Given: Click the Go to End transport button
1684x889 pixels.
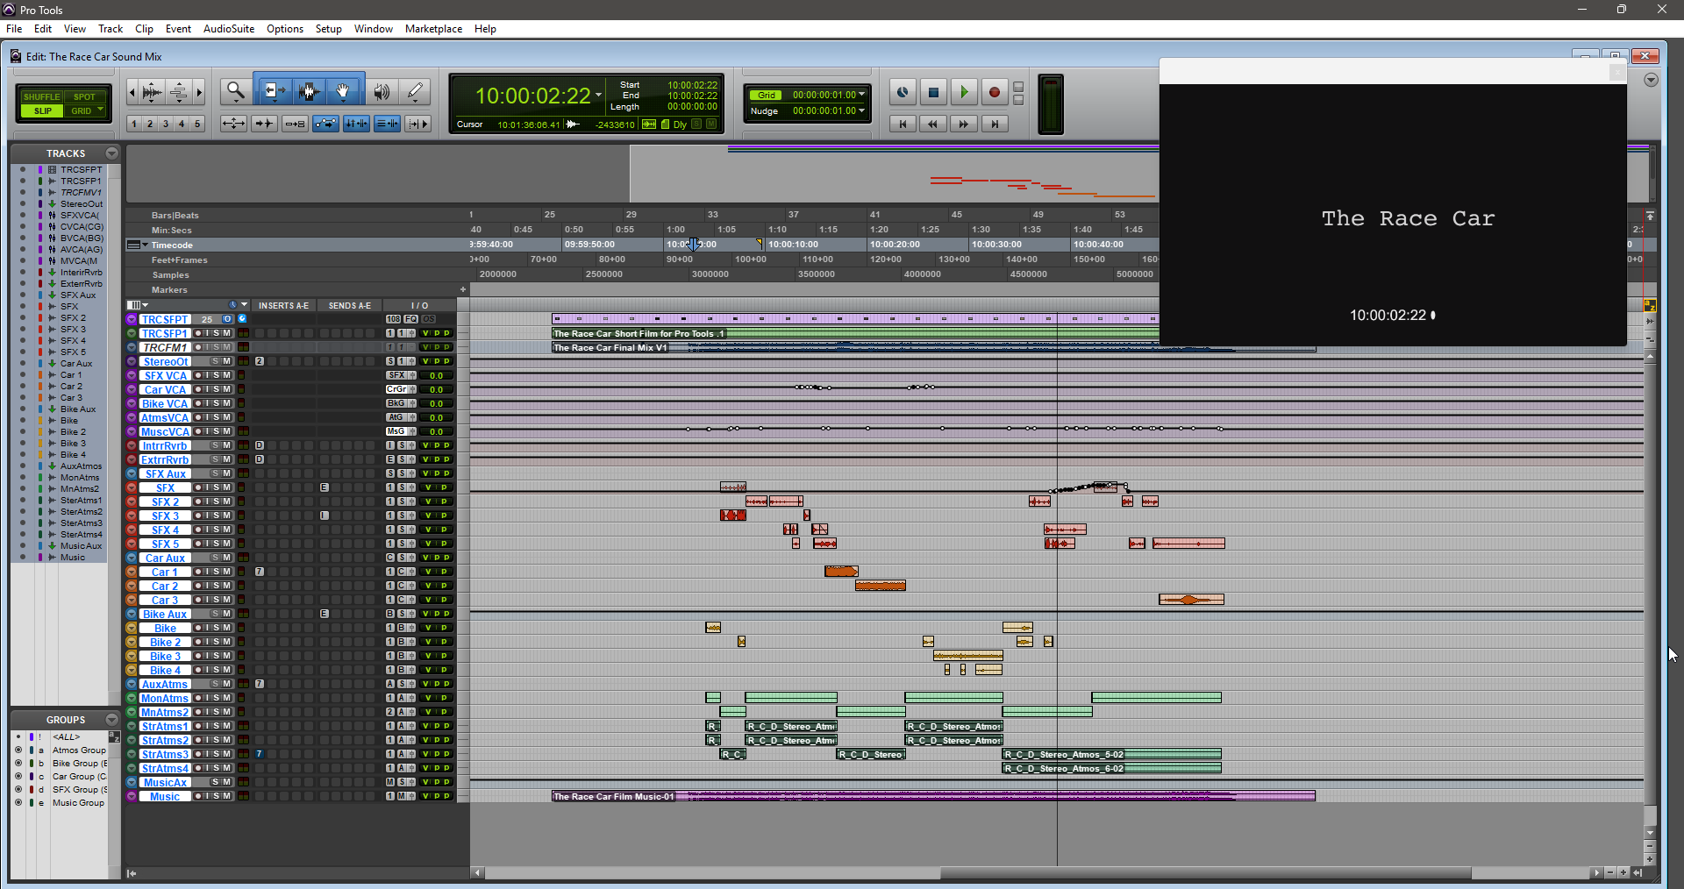Looking at the screenshot, I should coord(995,124).
